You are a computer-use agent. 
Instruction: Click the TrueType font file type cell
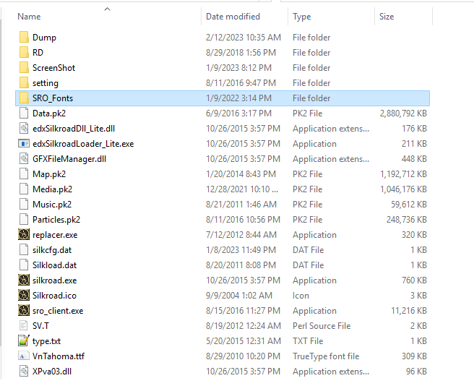pyautogui.click(x=326, y=356)
